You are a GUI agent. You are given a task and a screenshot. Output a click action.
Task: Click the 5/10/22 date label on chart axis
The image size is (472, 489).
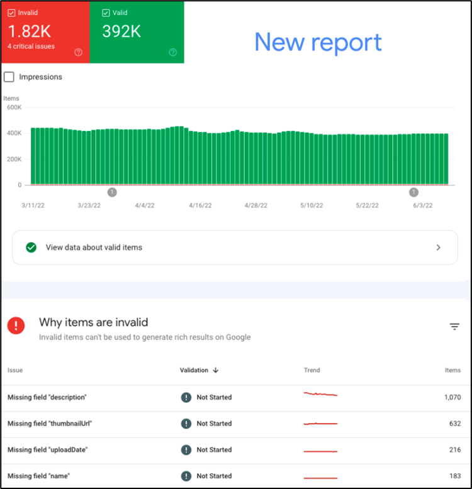pyautogui.click(x=312, y=206)
